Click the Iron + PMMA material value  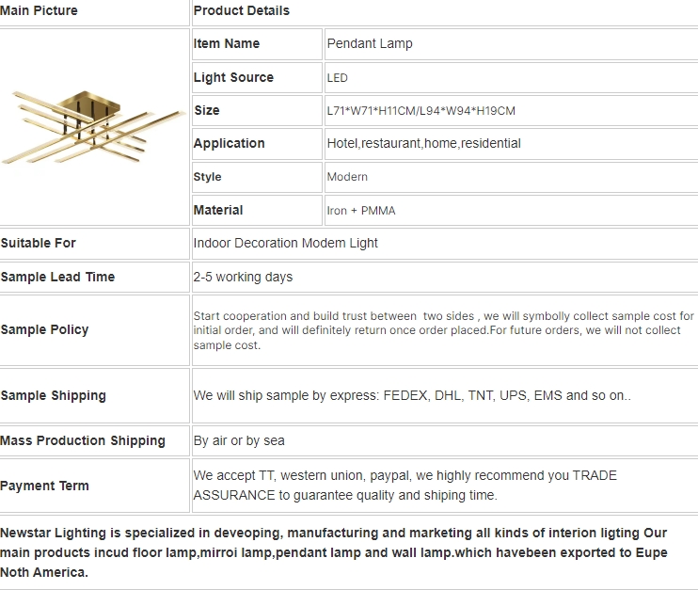tap(361, 211)
